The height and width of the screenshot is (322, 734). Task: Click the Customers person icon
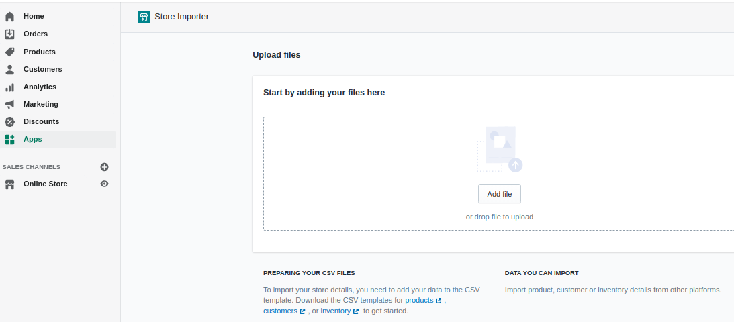pos(9,69)
